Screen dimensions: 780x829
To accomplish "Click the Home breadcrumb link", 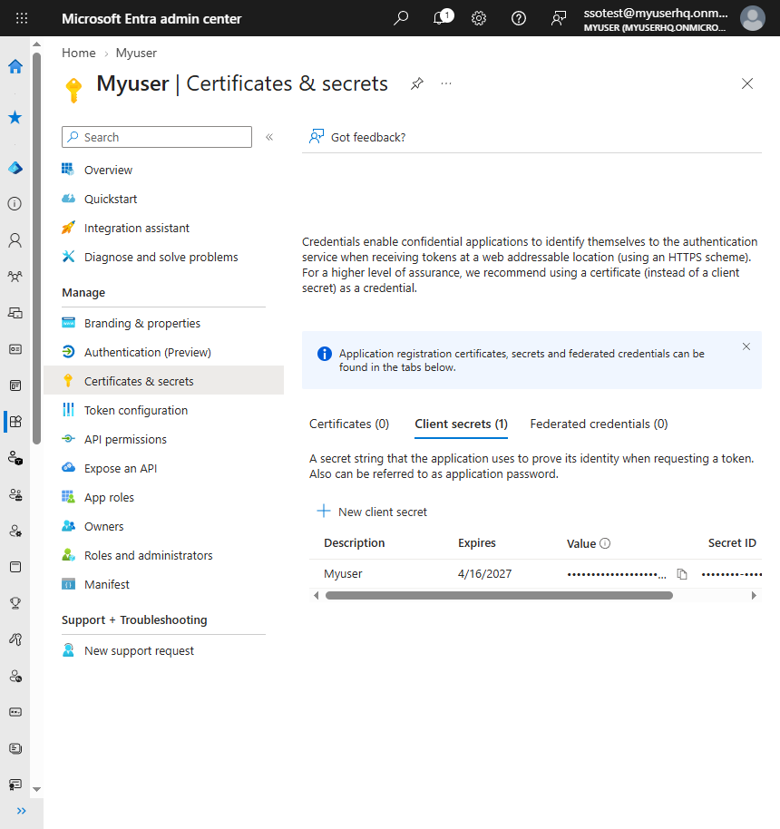I will pyautogui.click(x=79, y=53).
